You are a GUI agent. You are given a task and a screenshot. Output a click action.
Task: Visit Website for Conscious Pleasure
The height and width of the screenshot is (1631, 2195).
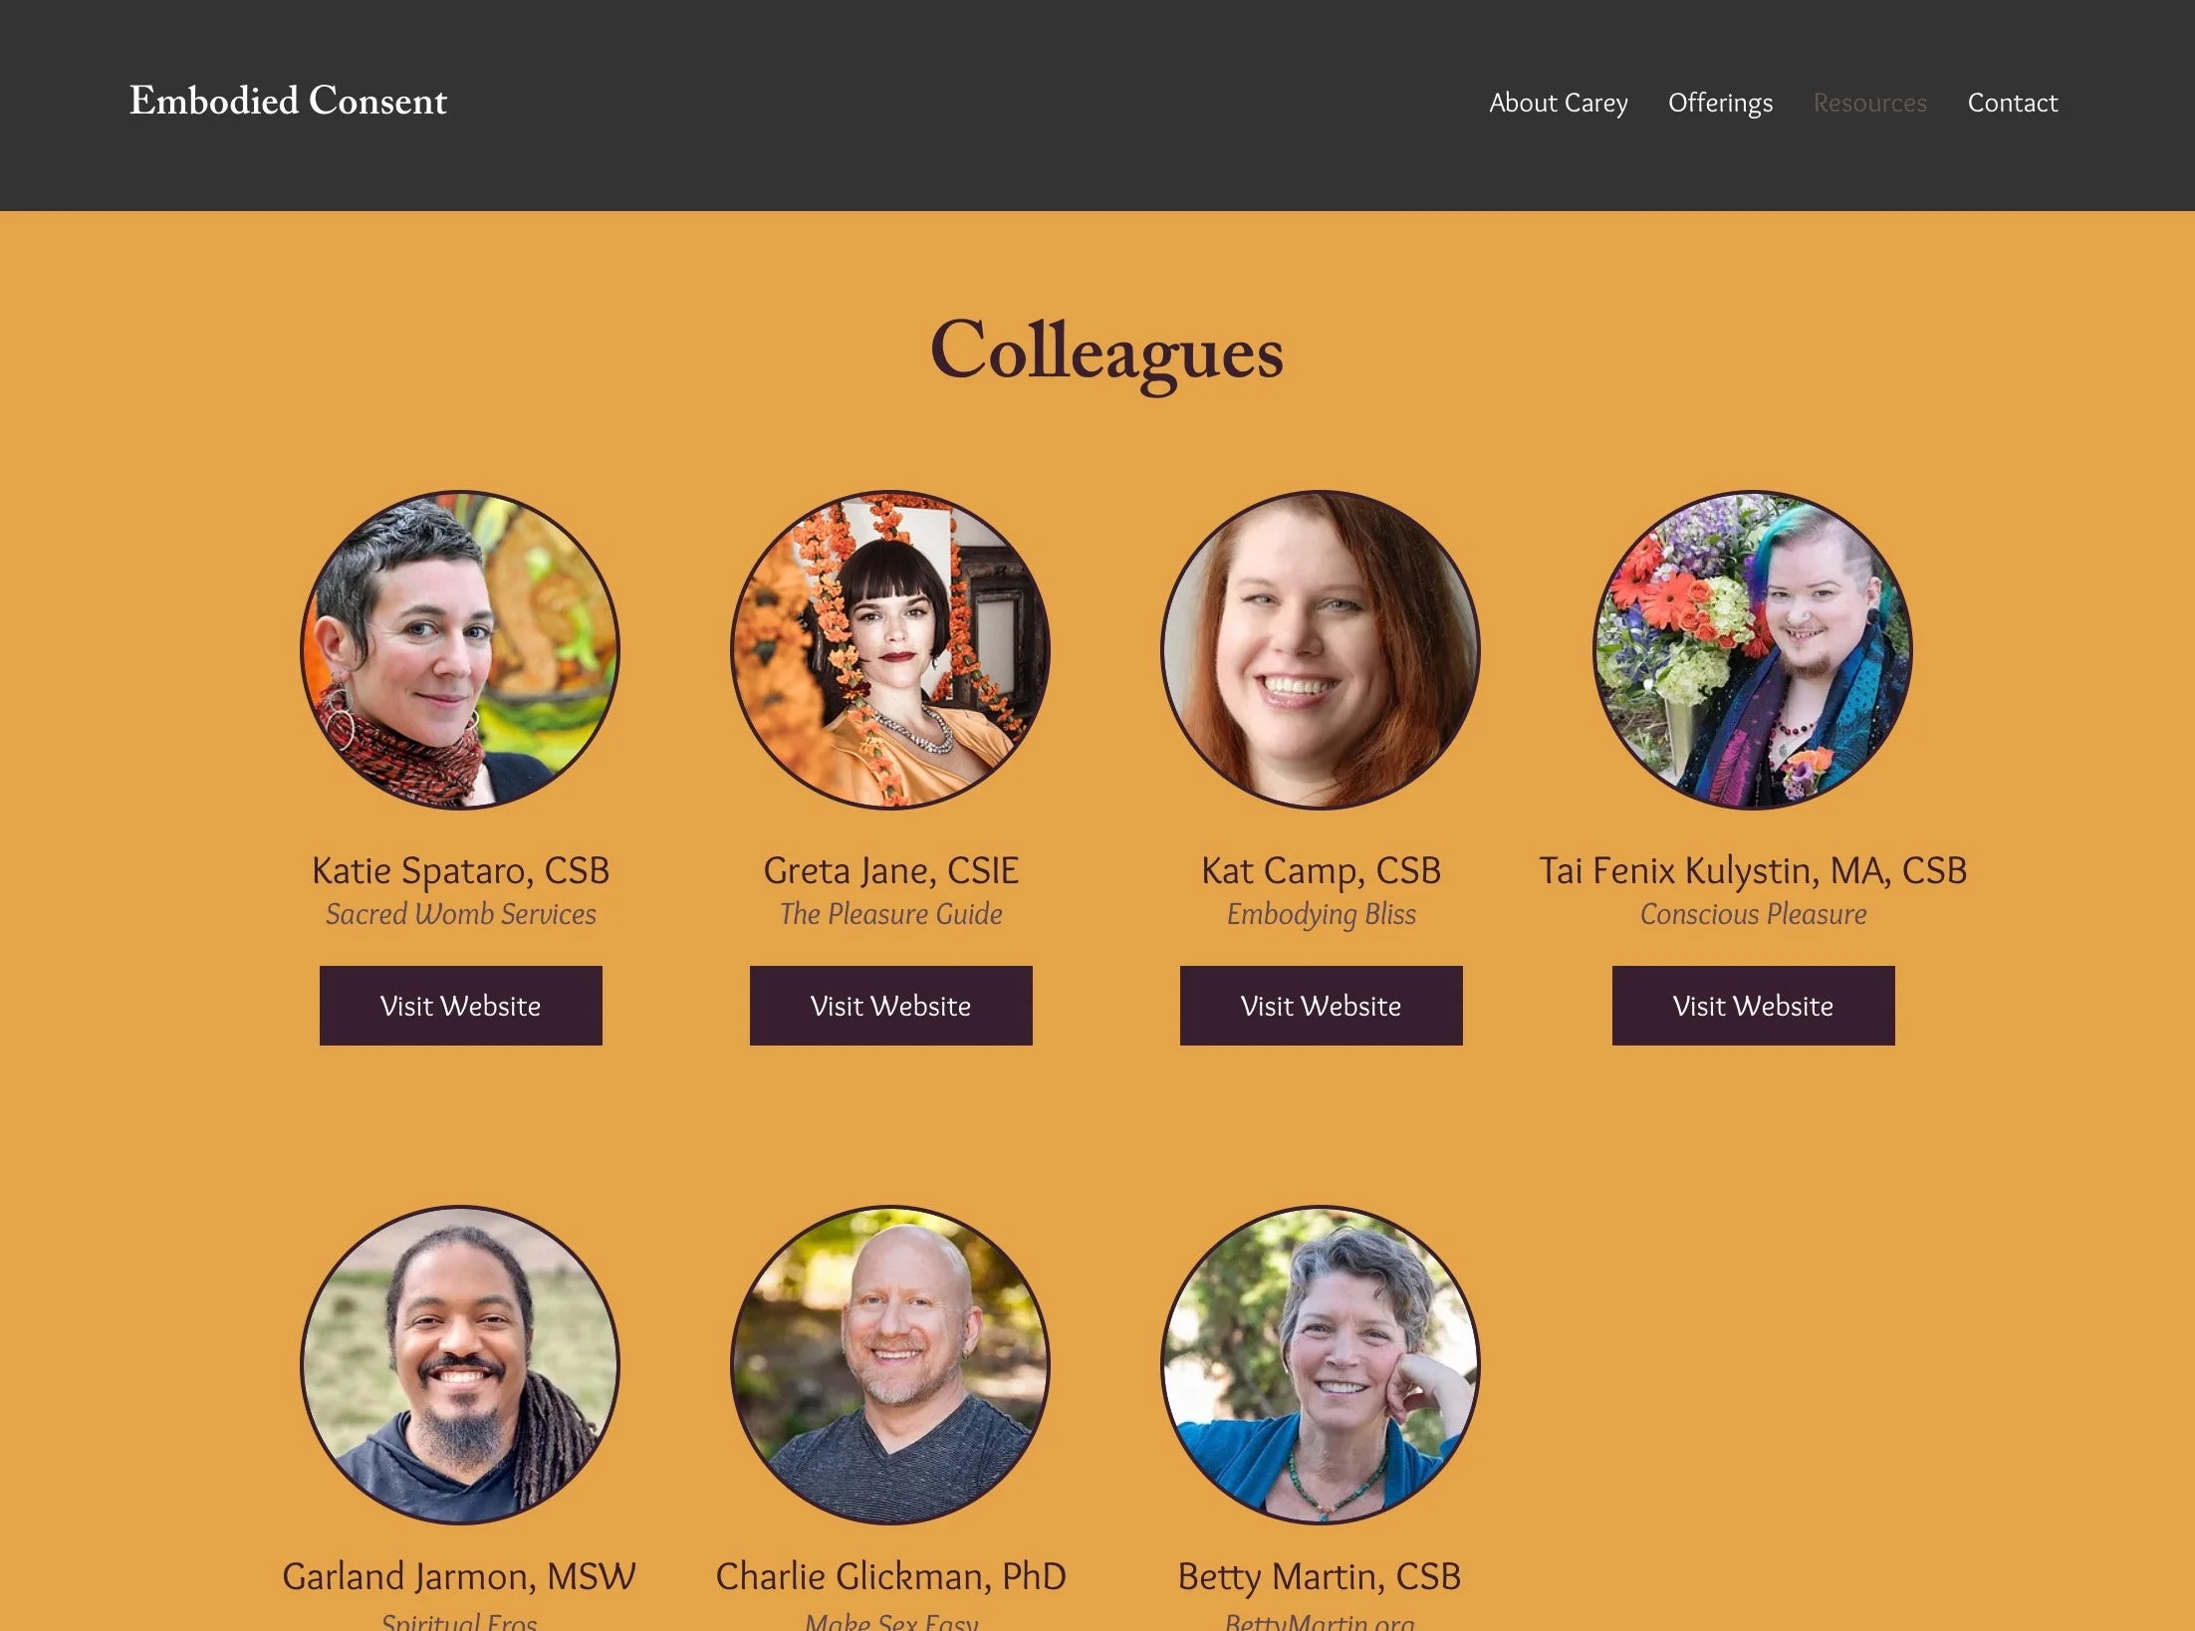click(1753, 1006)
